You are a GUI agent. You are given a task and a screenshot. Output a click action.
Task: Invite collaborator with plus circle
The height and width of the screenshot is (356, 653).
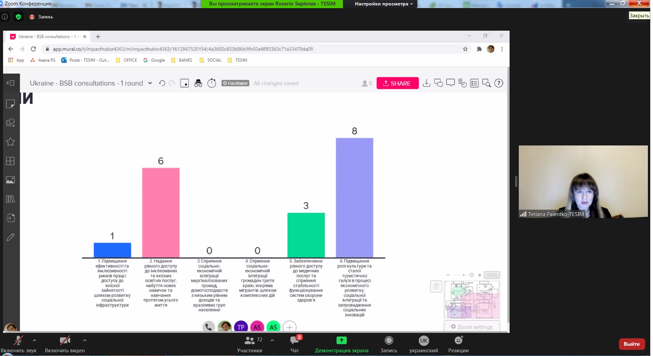tap(290, 327)
